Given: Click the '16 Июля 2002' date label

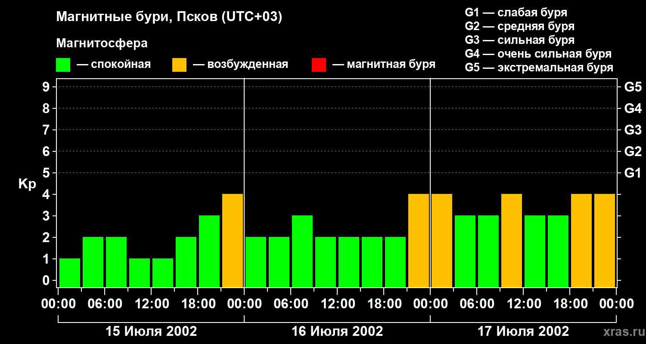Looking at the screenshot, I should [x=337, y=331].
